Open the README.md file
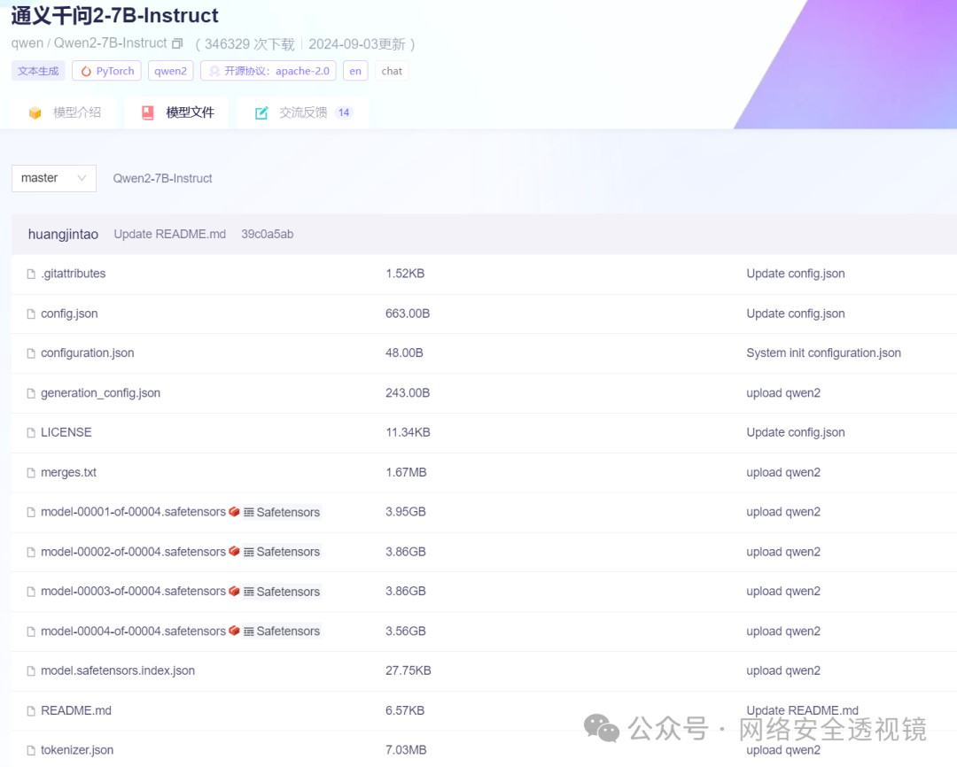This screenshot has height=767, width=957. point(76,711)
